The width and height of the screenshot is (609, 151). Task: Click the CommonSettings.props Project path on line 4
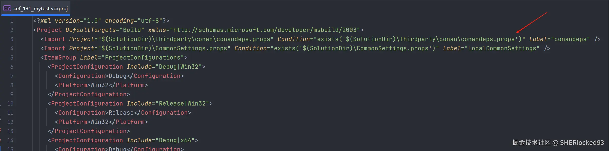pos(164,48)
